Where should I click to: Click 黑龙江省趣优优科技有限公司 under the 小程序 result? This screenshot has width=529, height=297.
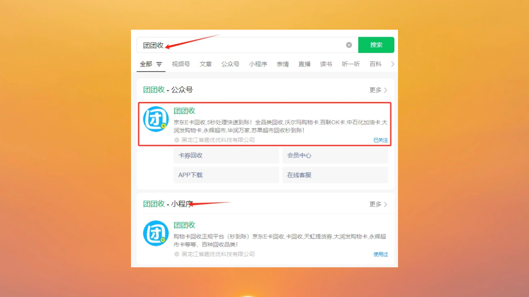click(x=218, y=255)
